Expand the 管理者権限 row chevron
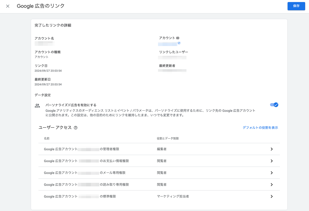Image resolution: width=309 pixels, height=211 pixels. 272,149
